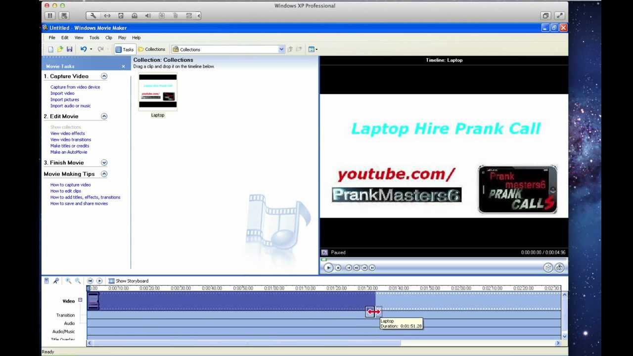Open the Edit menu
This screenshot has width=633, height=356.
pos(65,38)
